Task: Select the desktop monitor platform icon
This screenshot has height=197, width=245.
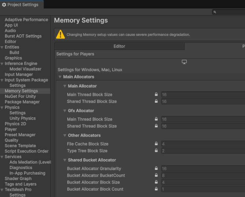Action: coord(184,62)
